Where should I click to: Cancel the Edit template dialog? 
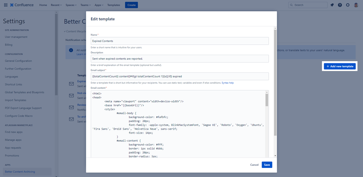[x=254, y=165]
